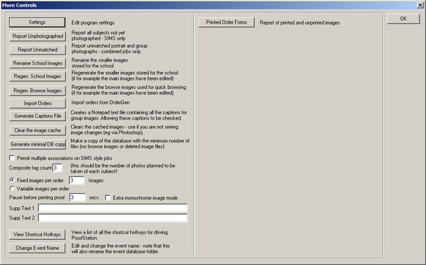Open View Shortcut Hotkeys list
Image resolution: width=426 pixels, height=265 pixels.
37,235
